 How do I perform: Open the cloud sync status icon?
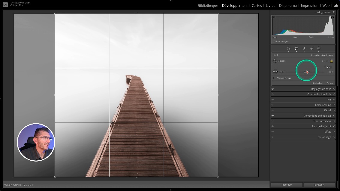point(336,5)
